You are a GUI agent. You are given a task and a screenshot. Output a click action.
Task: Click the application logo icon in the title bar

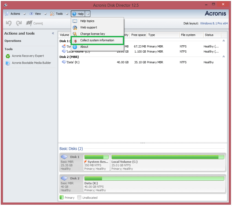(x=6, y=5)
